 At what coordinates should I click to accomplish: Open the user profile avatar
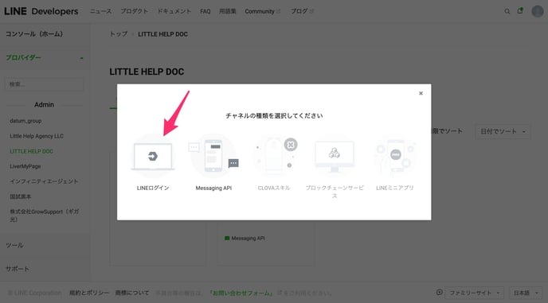[538, 11]
